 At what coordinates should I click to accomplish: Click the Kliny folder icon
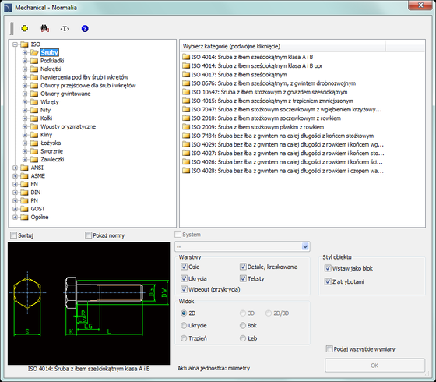tap(34, 135)
